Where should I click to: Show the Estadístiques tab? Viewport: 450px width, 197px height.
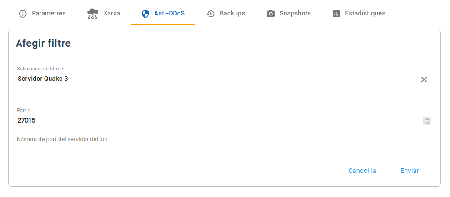click(365, 13)
